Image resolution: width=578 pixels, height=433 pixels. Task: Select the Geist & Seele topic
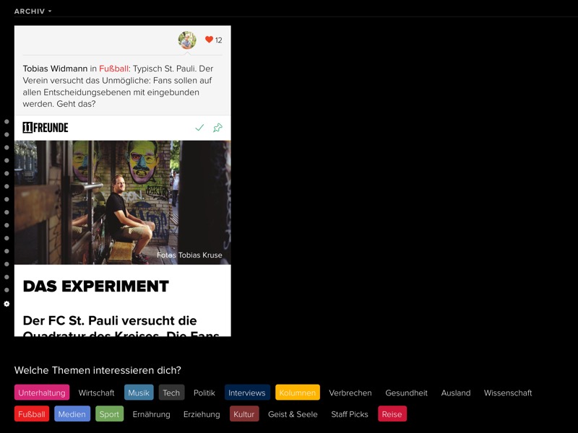(293, 414)
